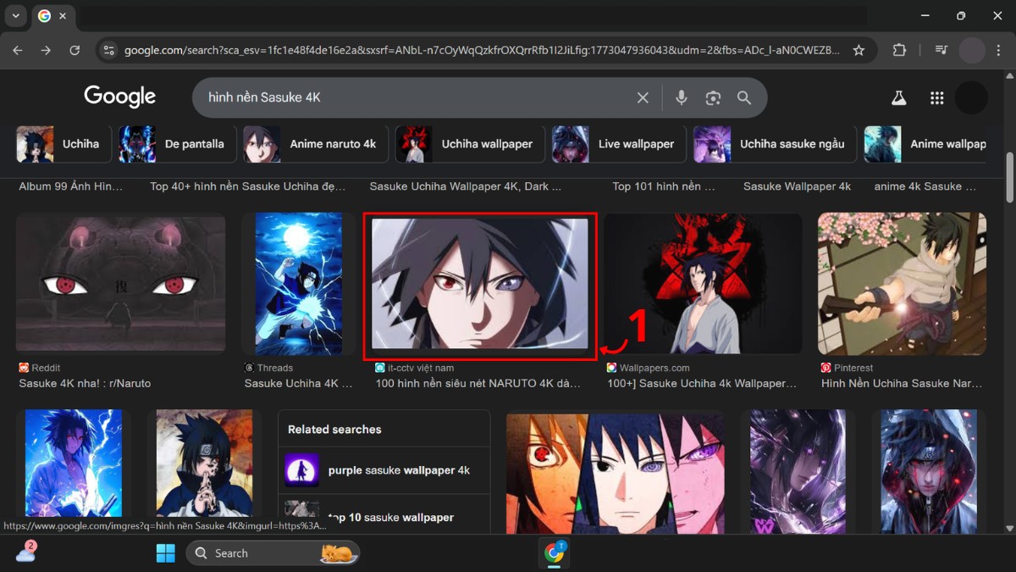This screenshot has width=1016, height=572.
Task: Open Google Lens image search
Action: 713,97
